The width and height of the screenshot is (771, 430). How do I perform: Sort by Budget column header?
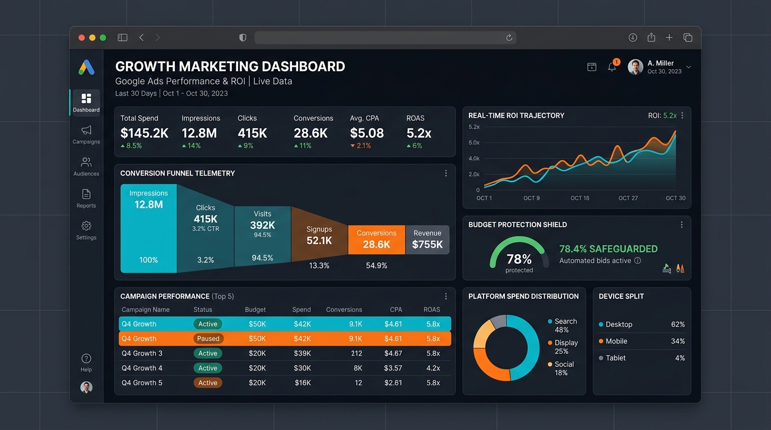[256, 310]
